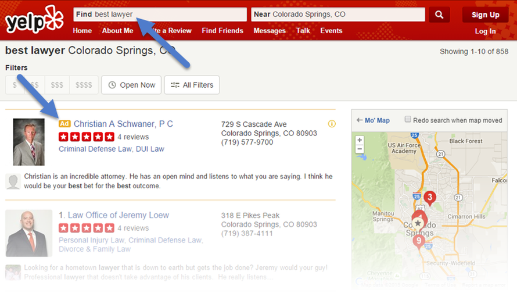This screenshot has width=517, height=293.
Task: Click the Yelp logo
Action: pyautogui.click(x=34, y=19)
